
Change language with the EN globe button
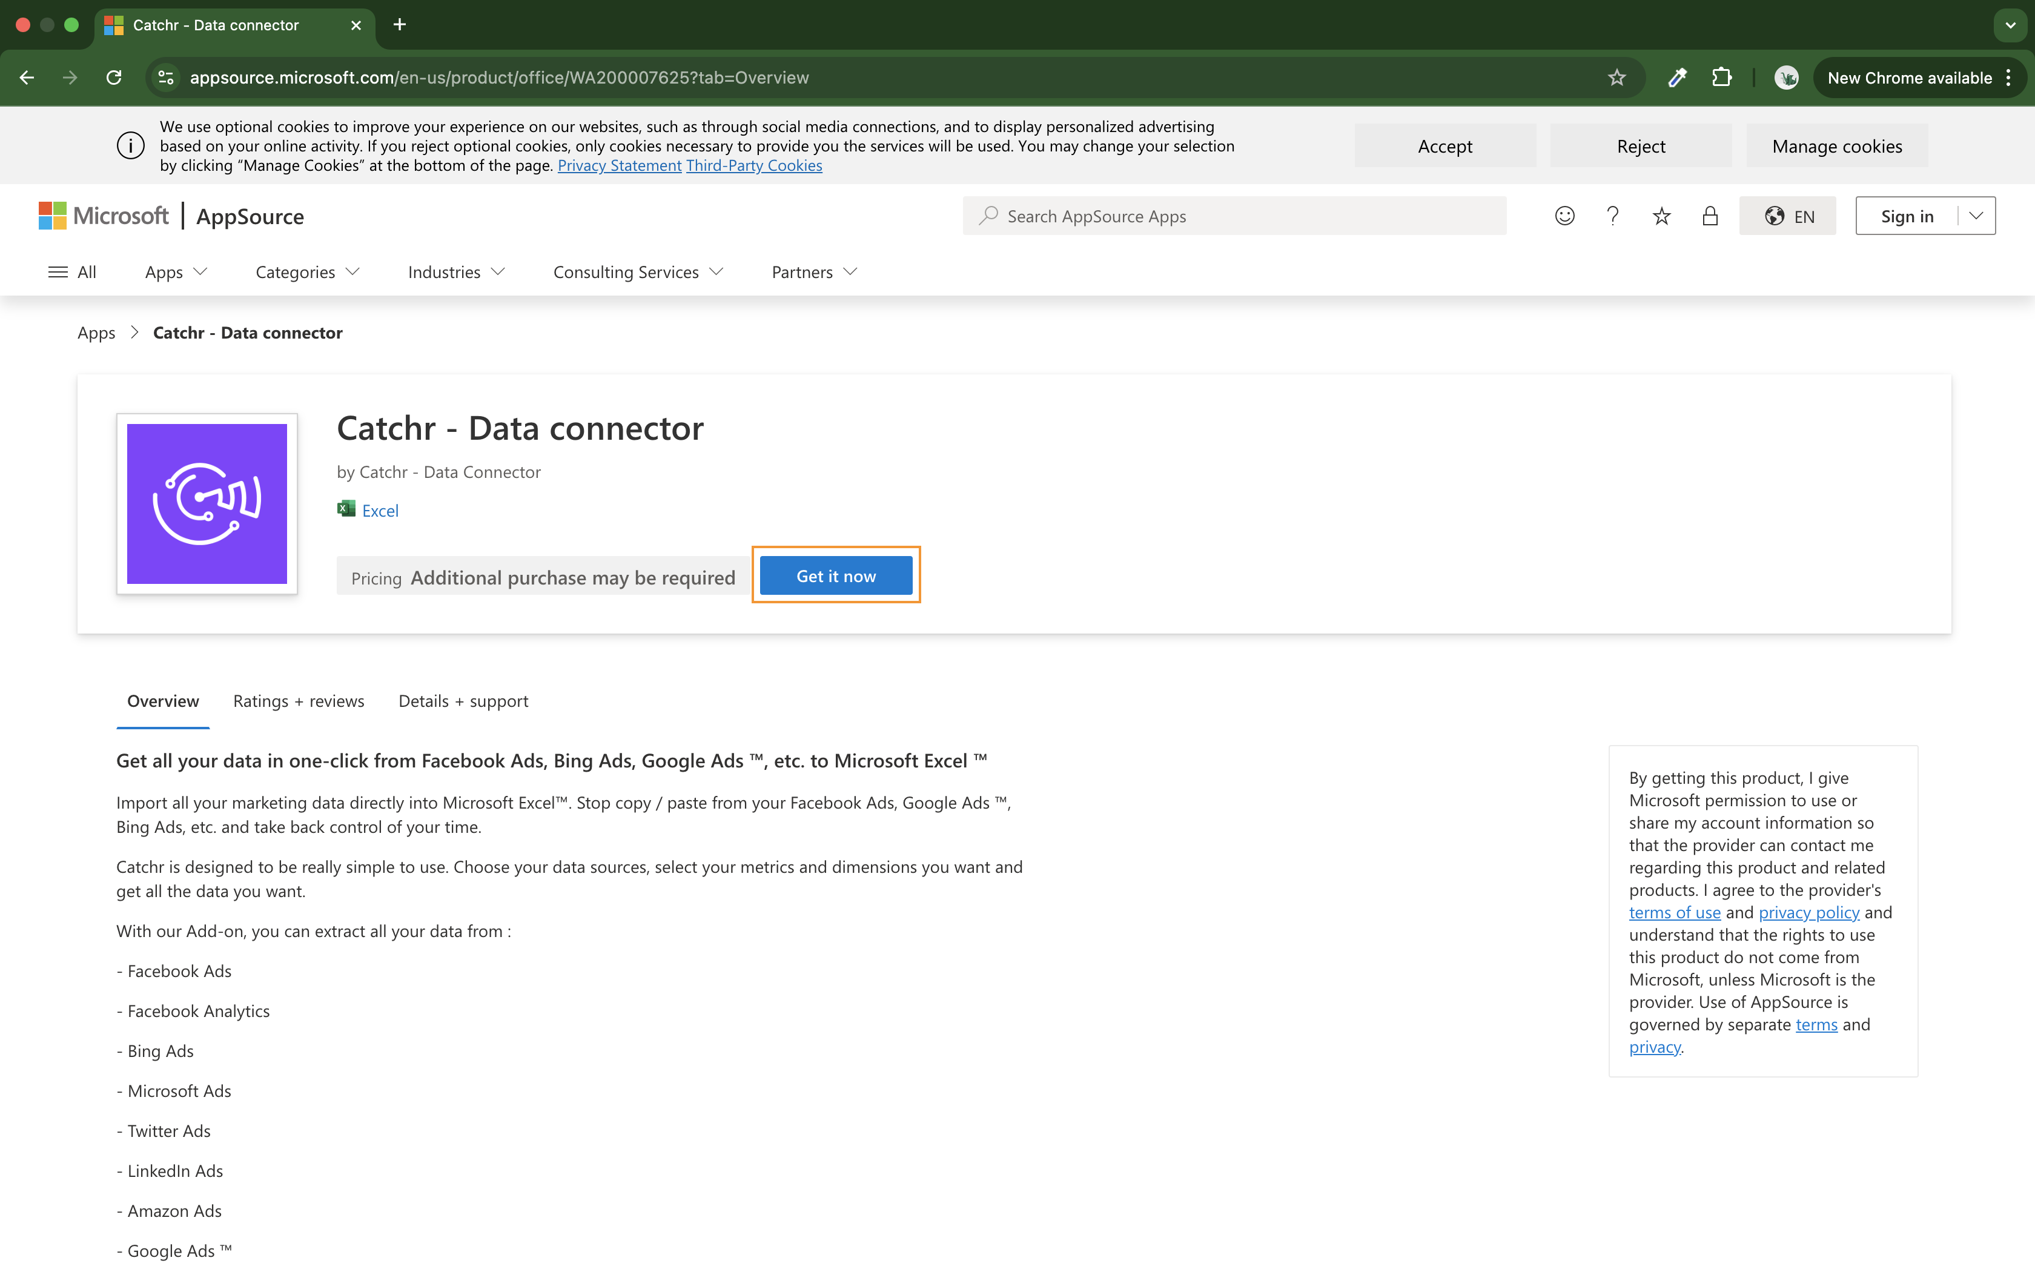[x=1788, y=216]
